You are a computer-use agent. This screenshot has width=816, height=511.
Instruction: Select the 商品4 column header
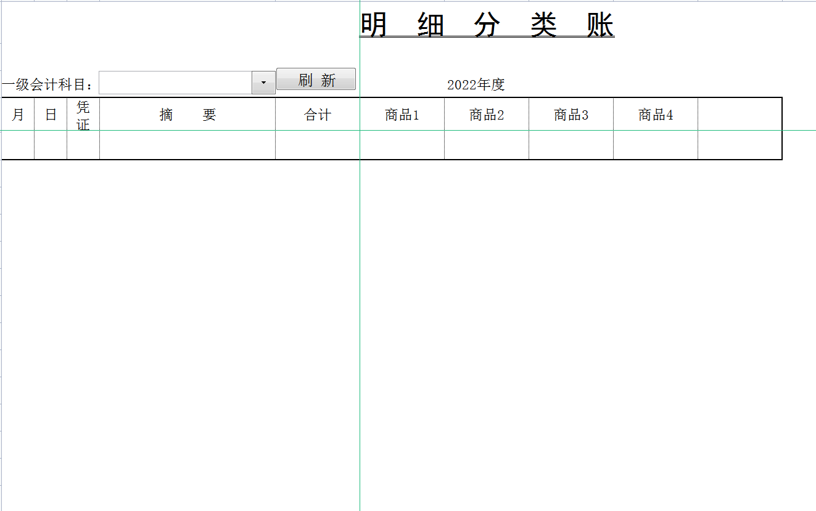click(656, 114)
